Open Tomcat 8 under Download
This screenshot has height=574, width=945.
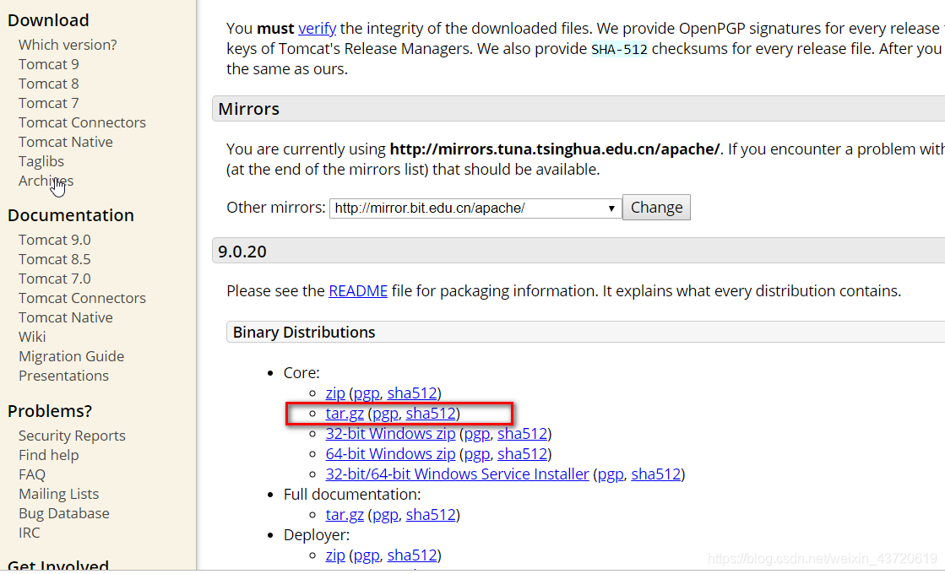pyautogui.click(x=48, y=84)
